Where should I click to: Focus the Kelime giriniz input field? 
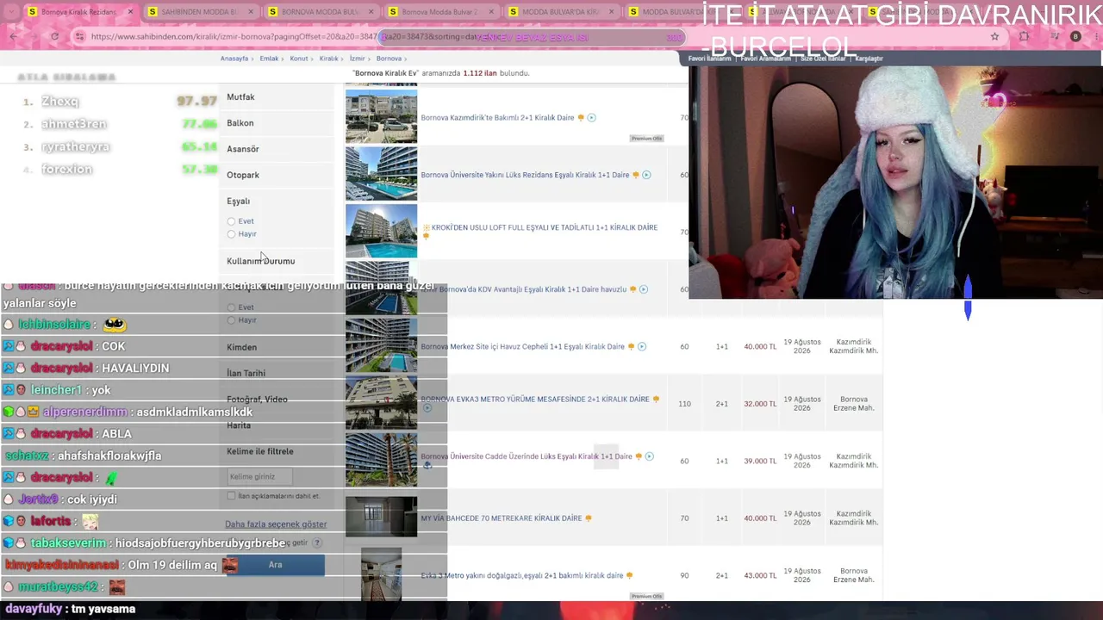click(259, 476)
